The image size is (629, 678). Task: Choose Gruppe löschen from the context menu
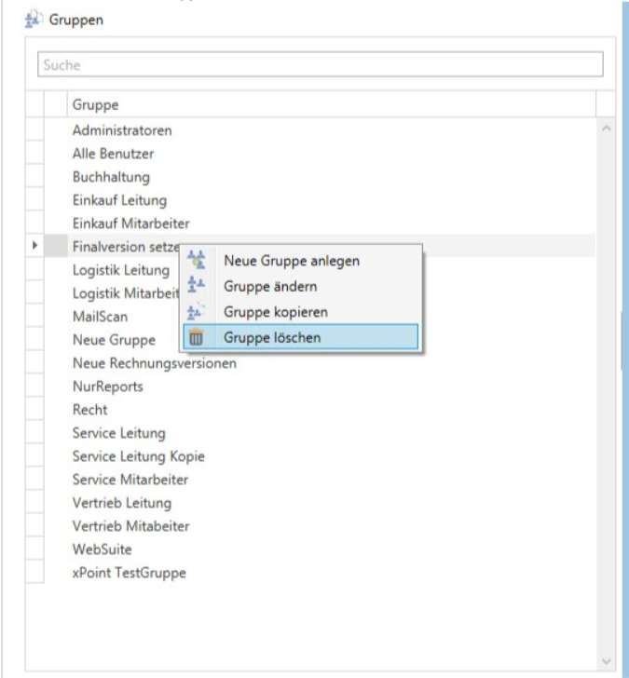coord(272,337)
